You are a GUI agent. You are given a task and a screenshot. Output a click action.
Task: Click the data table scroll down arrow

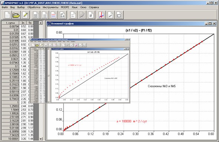point(40,139)
